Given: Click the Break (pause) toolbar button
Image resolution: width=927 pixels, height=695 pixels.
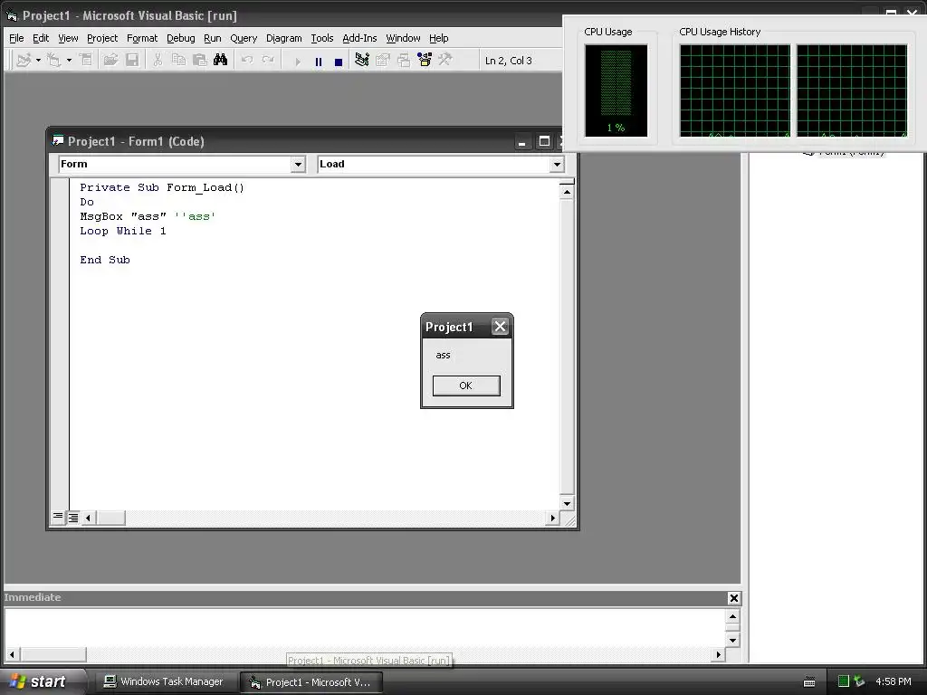Looking at the screenshot, I should pos(319,62).
